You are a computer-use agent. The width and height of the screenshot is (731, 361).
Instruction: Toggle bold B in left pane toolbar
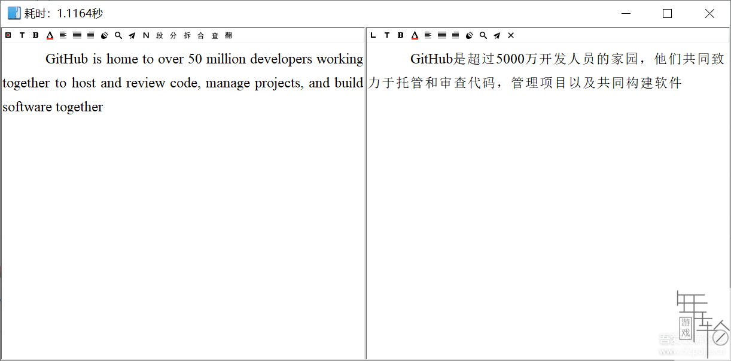(x=36, y=35)
